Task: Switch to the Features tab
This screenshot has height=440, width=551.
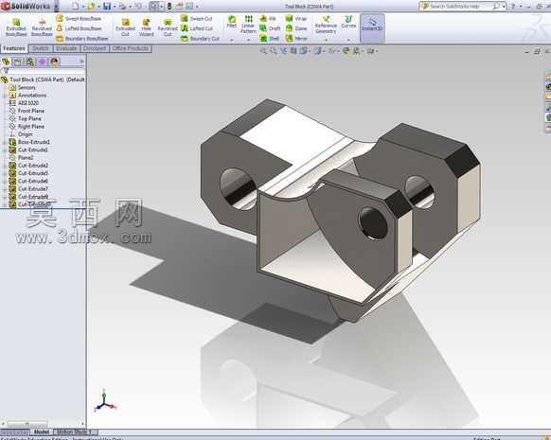Action: 14,48
